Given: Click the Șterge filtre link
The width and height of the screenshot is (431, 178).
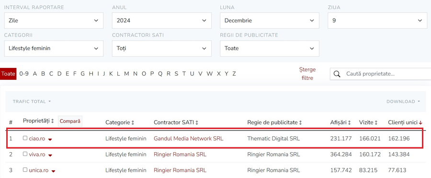Looking at the screenshot, I should [307, 74].
